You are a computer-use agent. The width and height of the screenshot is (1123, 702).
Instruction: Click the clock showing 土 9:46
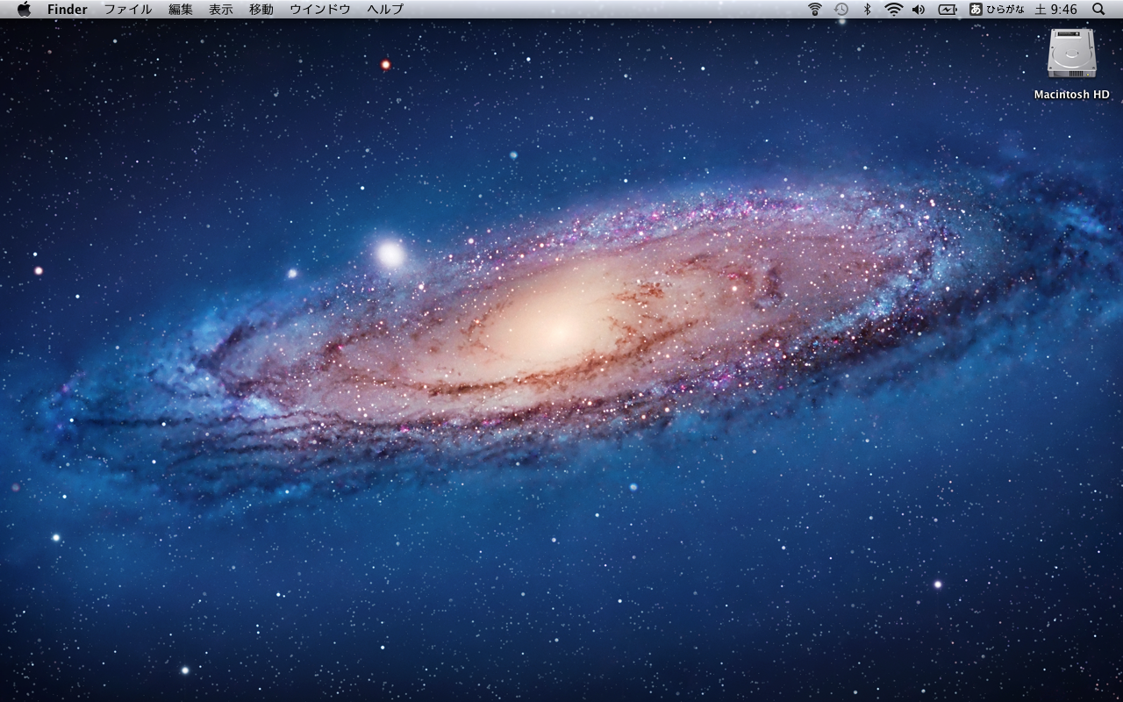click(x=1056, y=9)
